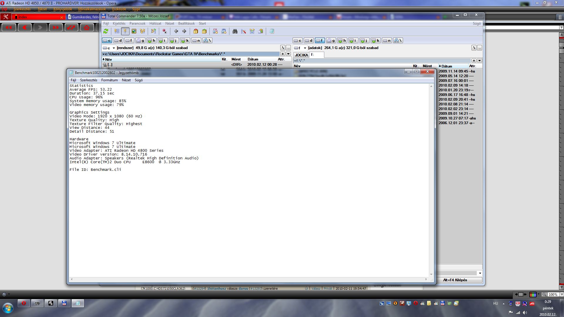
Task: Click the red asterisk filter icon
Action: coord(164,31)
